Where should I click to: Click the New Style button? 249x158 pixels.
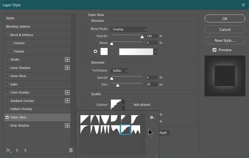[225, 40]
